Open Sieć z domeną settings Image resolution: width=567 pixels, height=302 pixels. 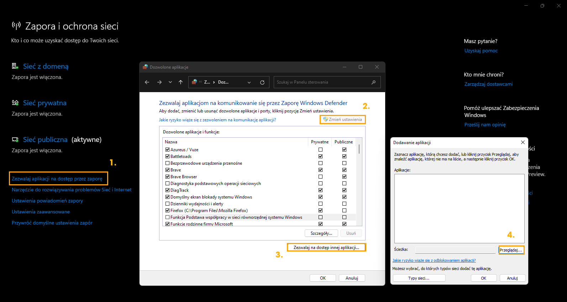[x=46, y=66]
